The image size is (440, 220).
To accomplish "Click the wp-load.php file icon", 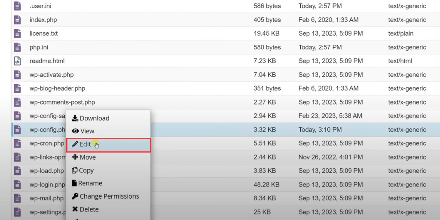I will (17, 171).
